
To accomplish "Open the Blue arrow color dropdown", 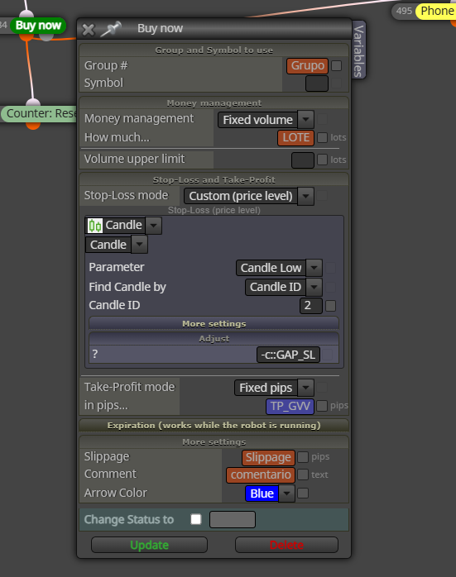I will [270, 494].
